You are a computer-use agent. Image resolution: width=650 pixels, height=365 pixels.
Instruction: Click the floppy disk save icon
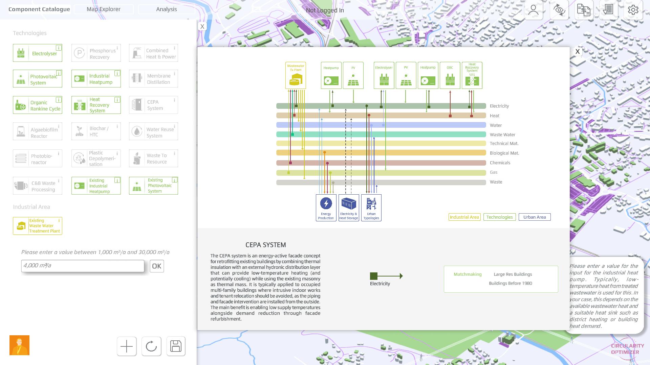176,346
